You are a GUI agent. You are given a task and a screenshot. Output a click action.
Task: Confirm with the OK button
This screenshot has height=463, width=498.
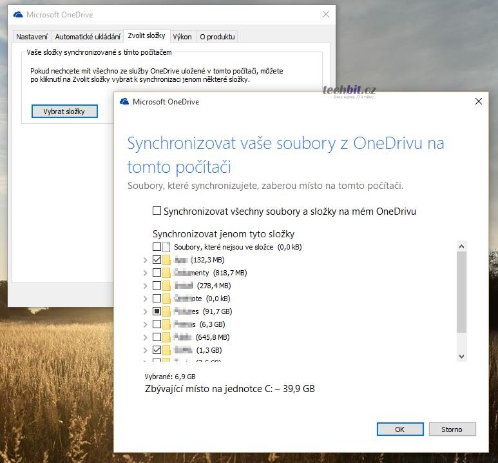pyautogui.click(x=400, y=429)
